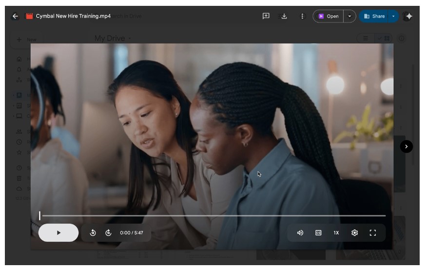Viewport: 426px width, 271px height.
Task: Expand the Share button dropdown arrow
Action: pos(393,16)
